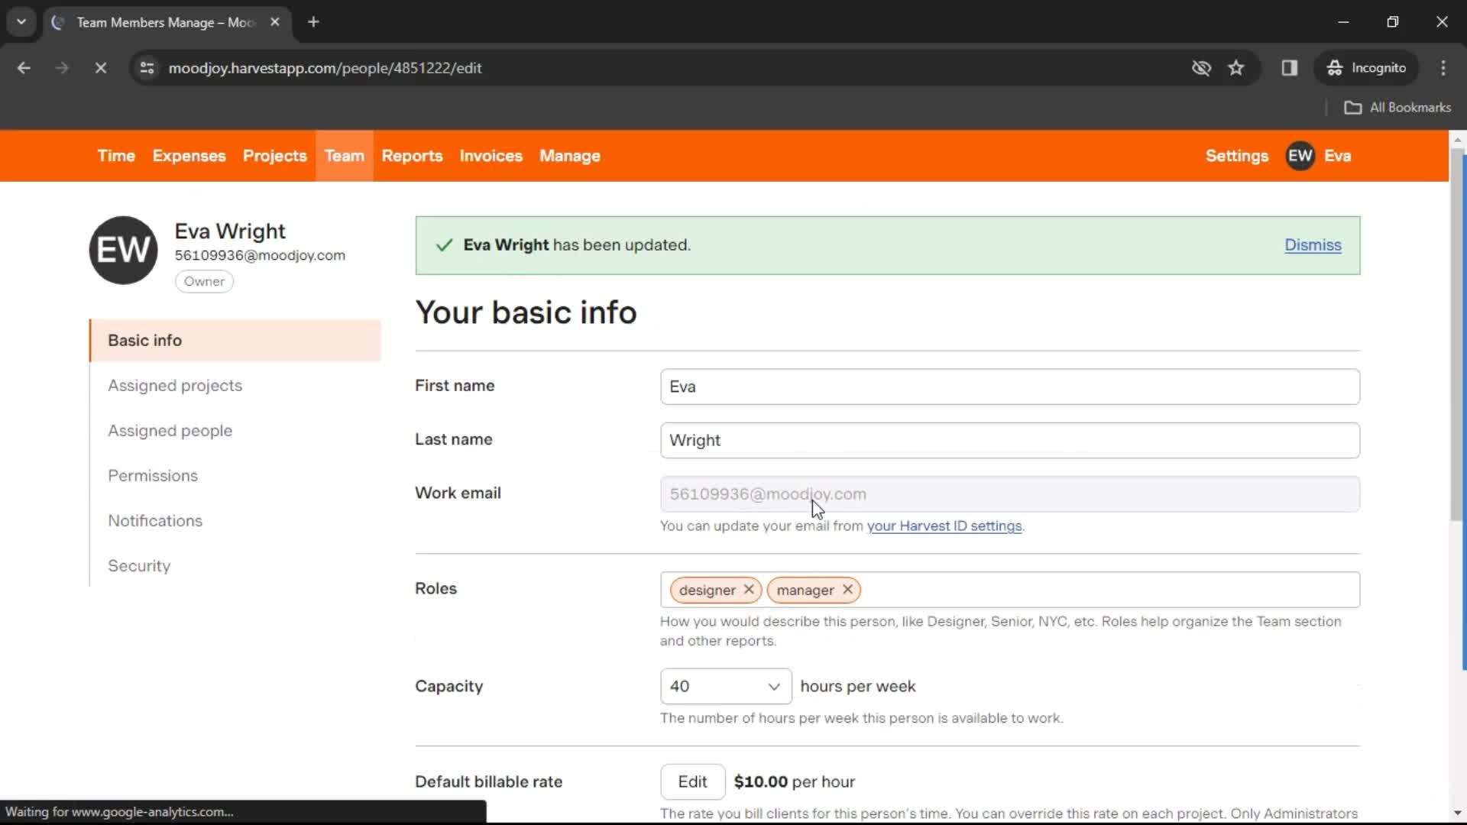The width and height of the screenshot is (1467, 825).
Task: Expand the Capacity hours dropdown
Action: coord(724,686)
